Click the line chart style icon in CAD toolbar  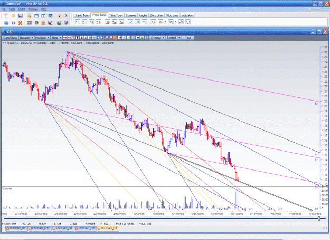[129, 38]
